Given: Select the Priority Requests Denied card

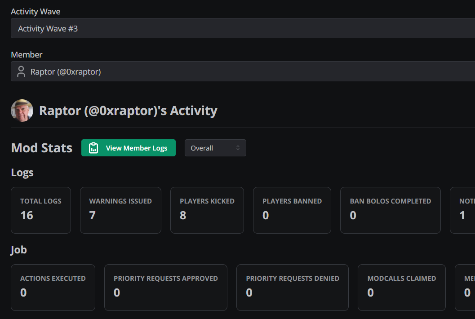Looking at the screenshot, I should [292, 288].
